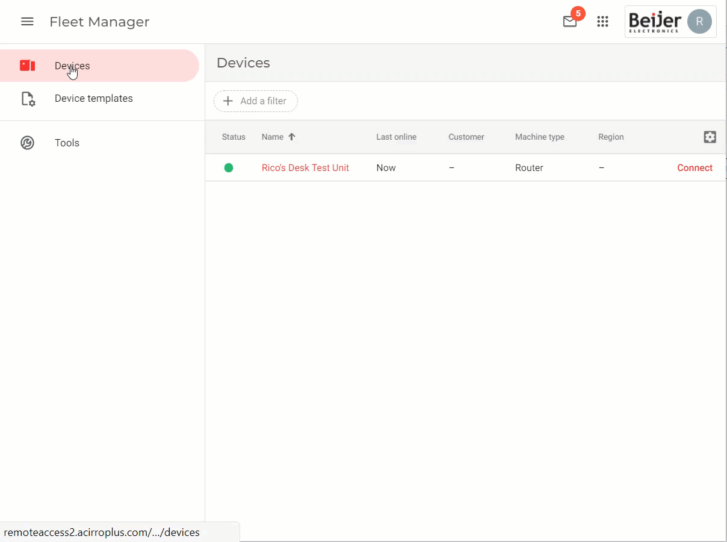
Task: Click the Fleet Manager title
Action: (99, 22)
